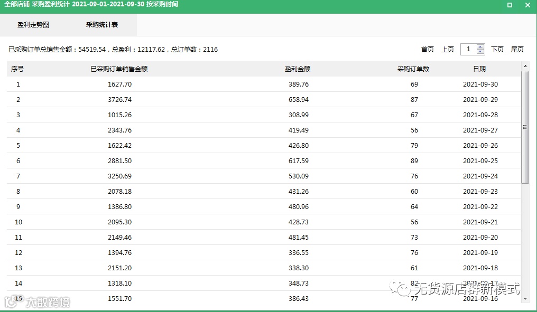
Task: Click profit value 389.76
Action: [x=298, y=84]
